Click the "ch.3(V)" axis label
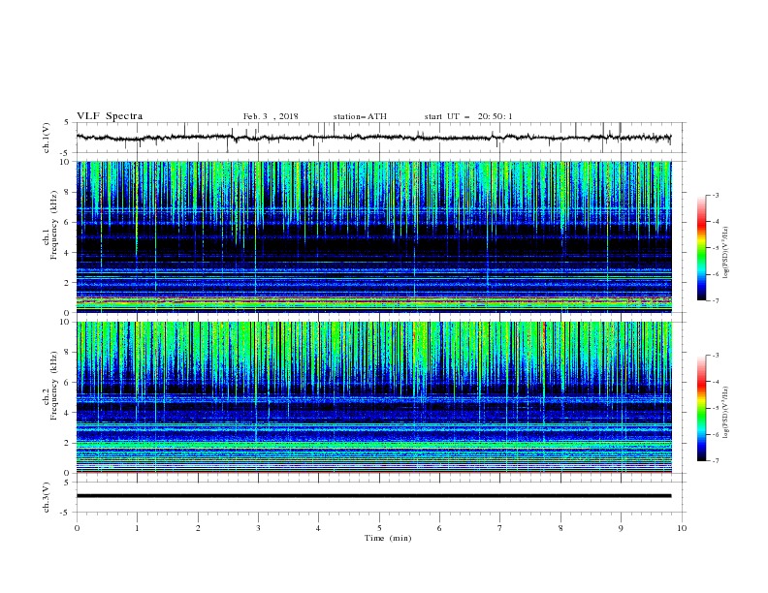The width and height of the screenshot is (768, 593). click(47, 497)
